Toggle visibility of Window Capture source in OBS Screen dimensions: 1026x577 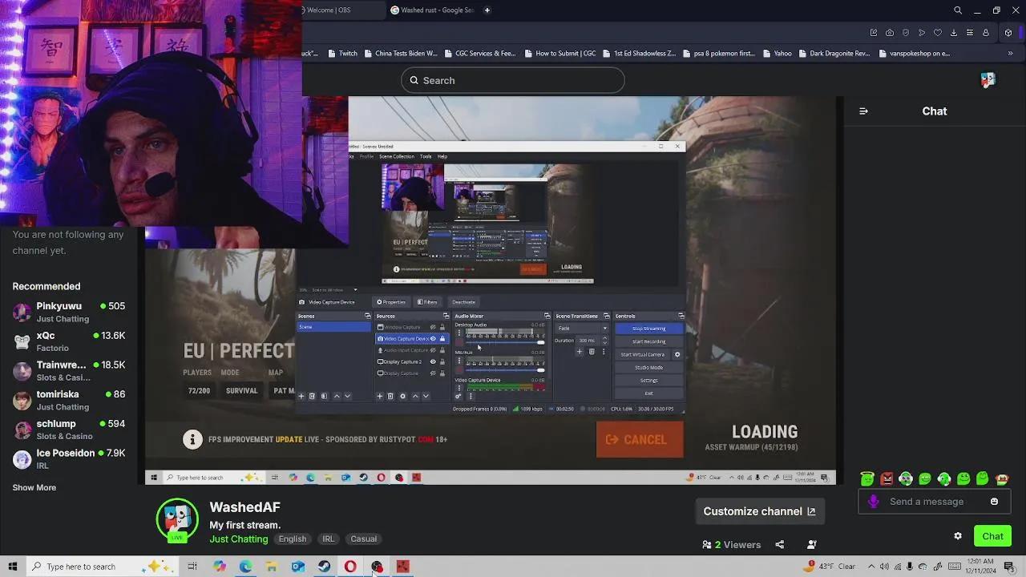(433, 327)
